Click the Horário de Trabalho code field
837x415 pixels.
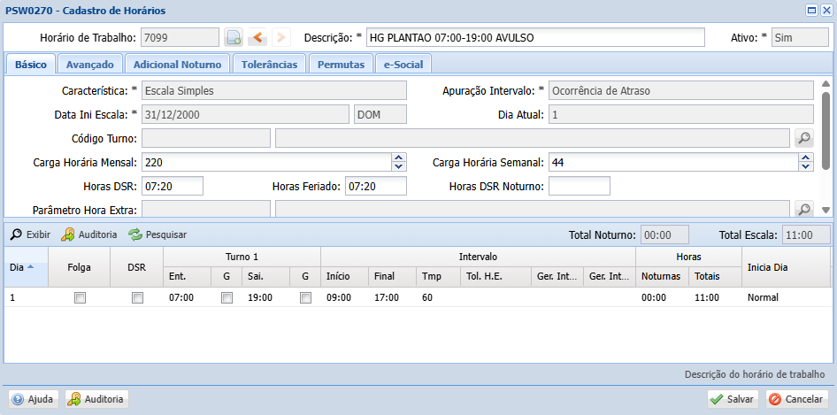(180, 38)
